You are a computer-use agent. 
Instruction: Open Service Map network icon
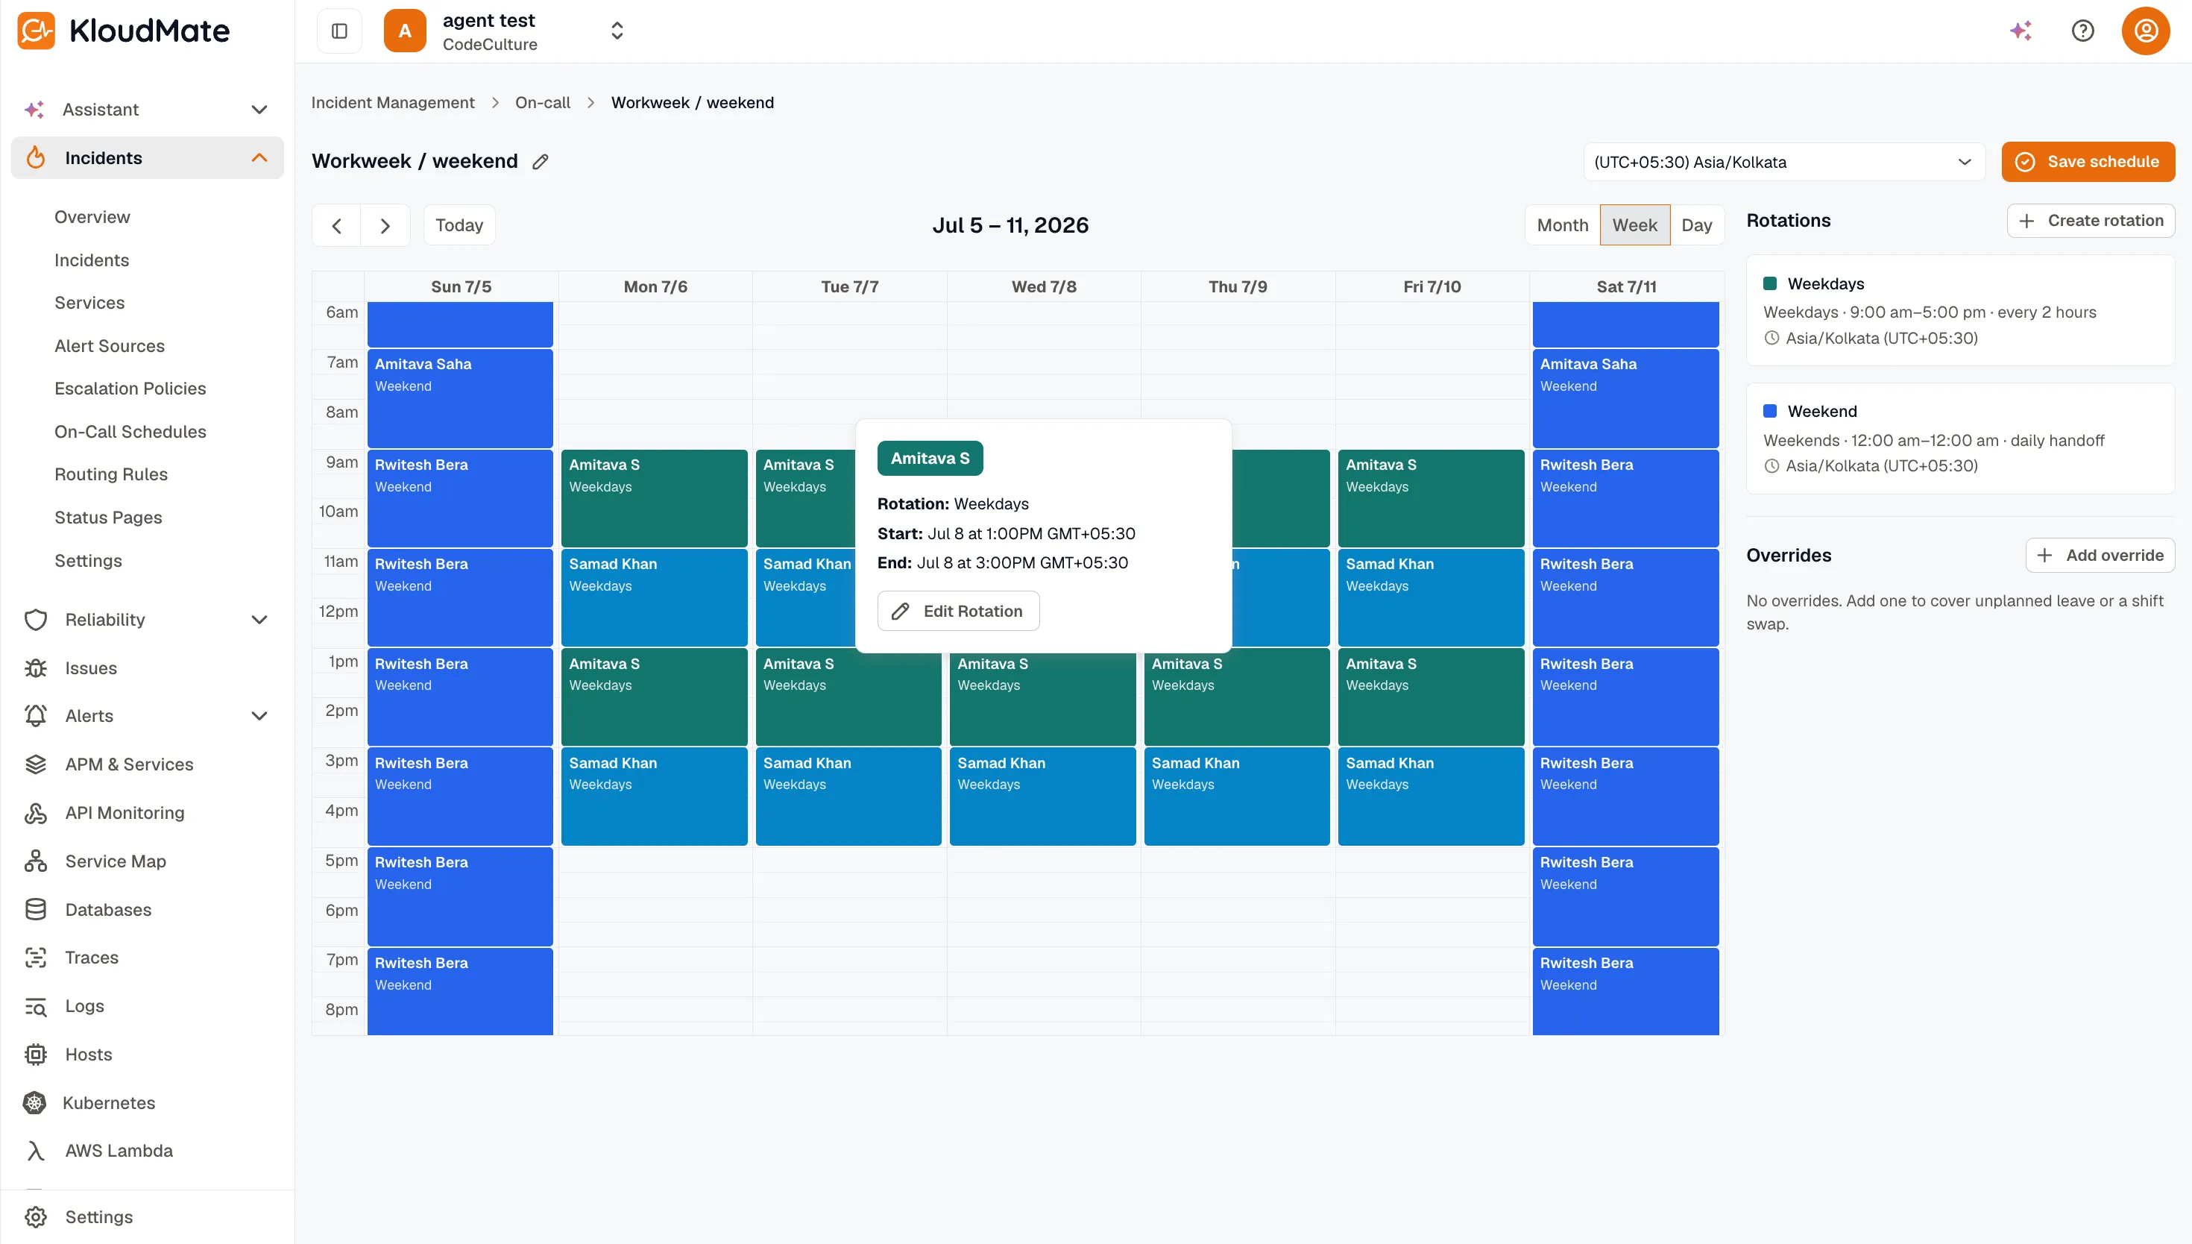[36, 861]
